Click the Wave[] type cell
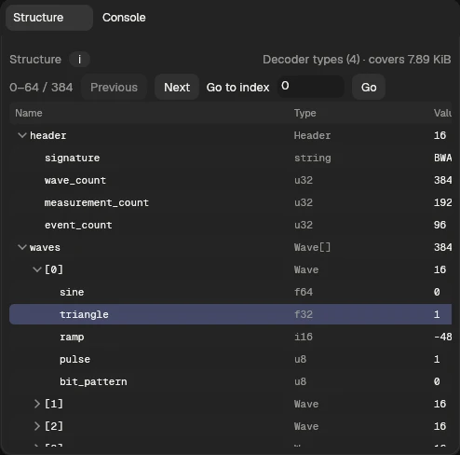Viewport: 460px width, 455px height. 312,247
